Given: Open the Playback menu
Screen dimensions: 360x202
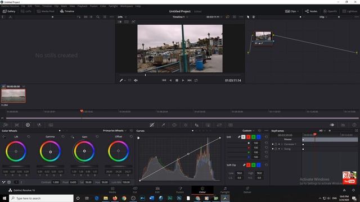Looking at the screenshot, I should pyautogui.click(x=82, y=6).
